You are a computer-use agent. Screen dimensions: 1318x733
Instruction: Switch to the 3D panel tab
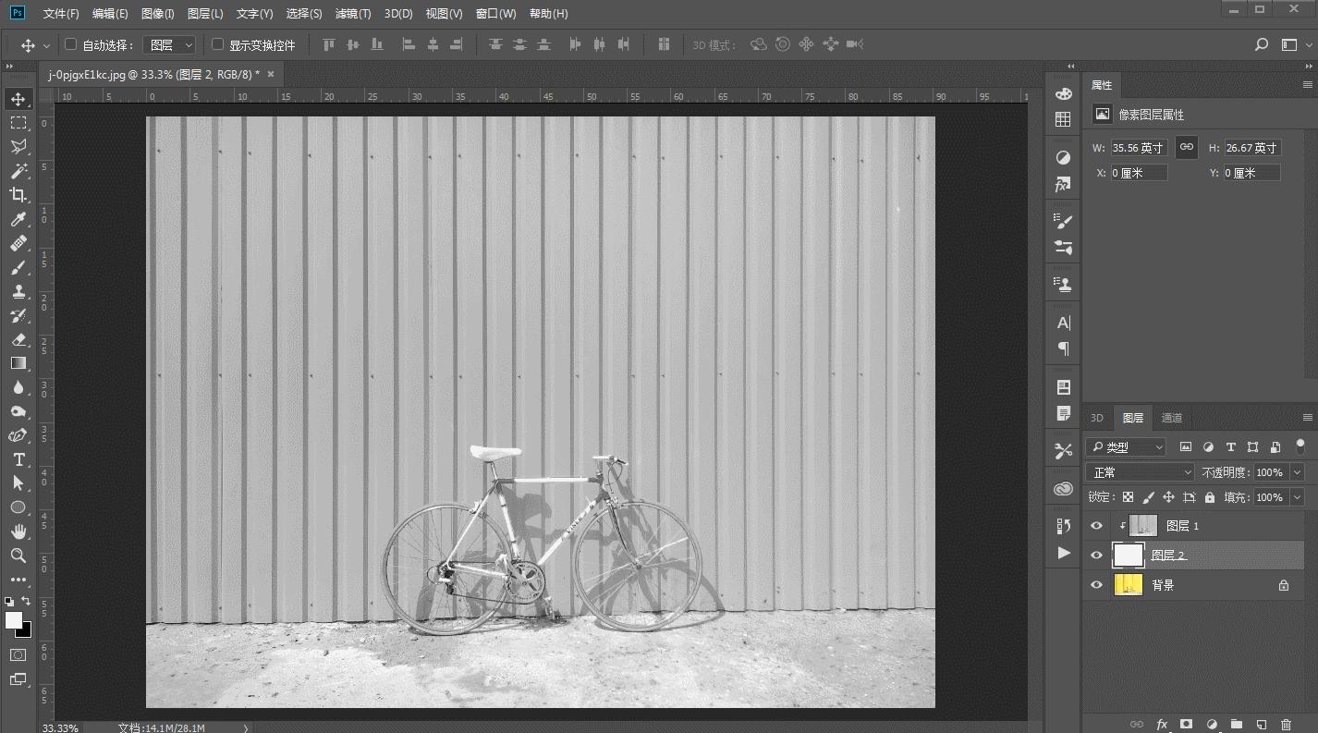pyautogui.click(x=1097, y=418)
